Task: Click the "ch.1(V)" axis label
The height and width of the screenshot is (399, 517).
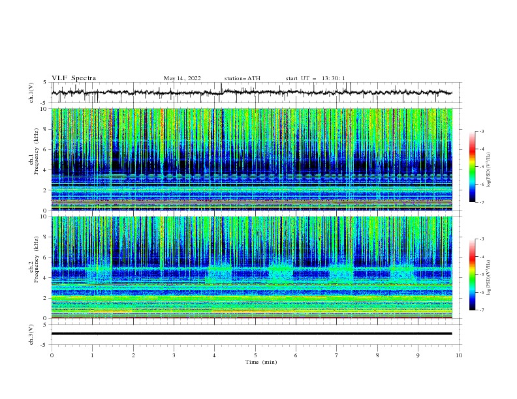Action: pyautogui.click(x=31, y=93)
